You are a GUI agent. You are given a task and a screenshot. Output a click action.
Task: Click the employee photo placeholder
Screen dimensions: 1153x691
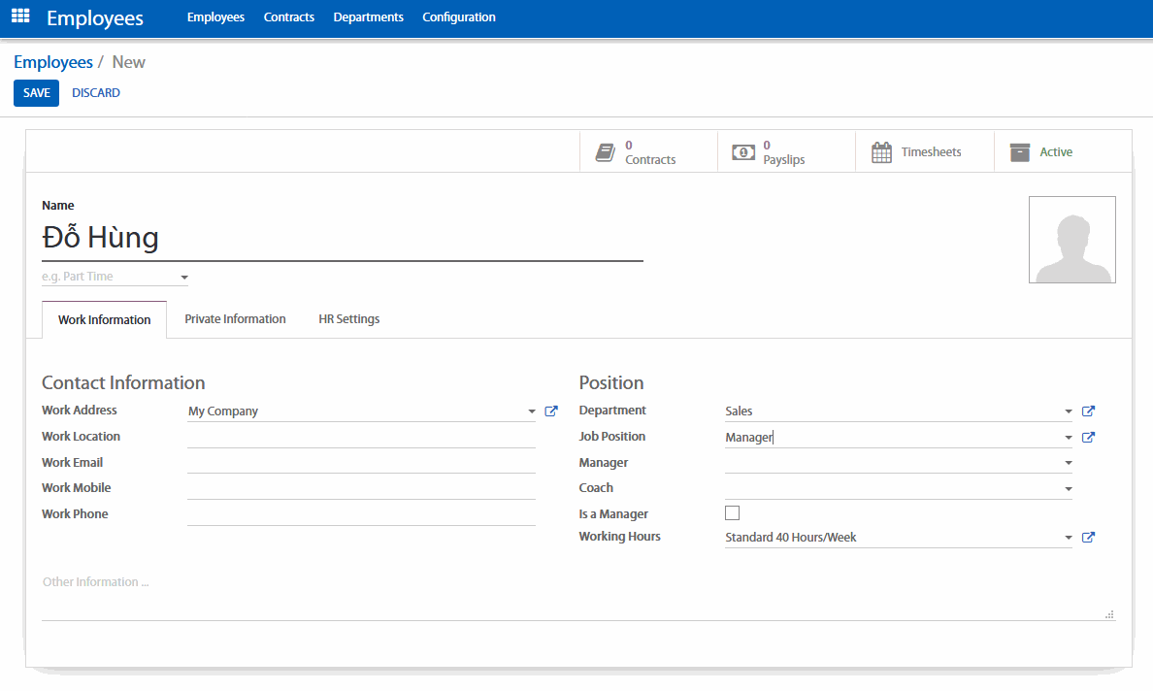click(x=1071, y=240)
